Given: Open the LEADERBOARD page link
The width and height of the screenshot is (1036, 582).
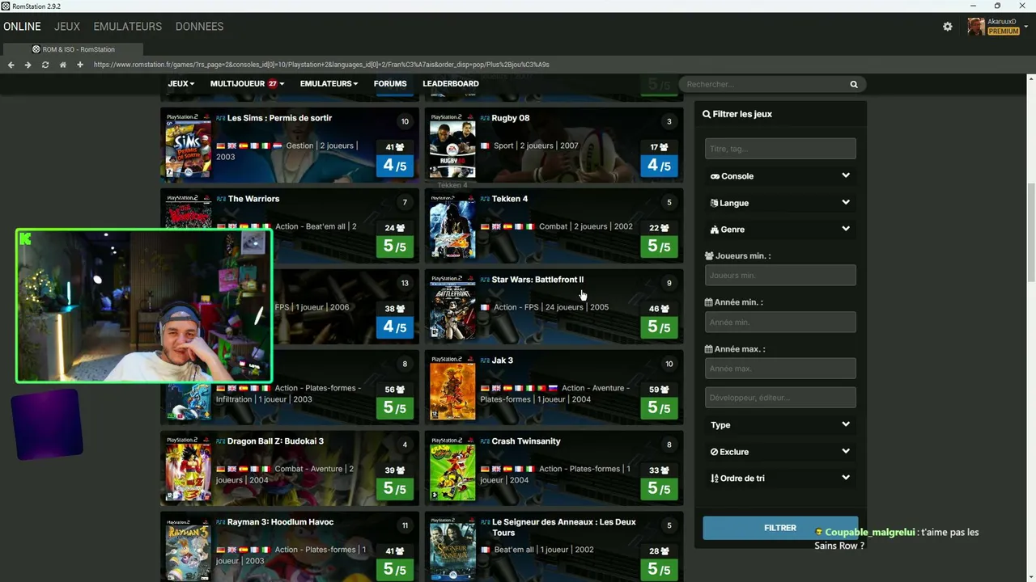Looking at the screenshot, I should tap(451, 84).
